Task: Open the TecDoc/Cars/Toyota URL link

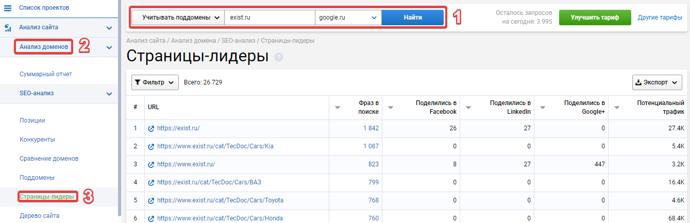Action: coord(220,200)
